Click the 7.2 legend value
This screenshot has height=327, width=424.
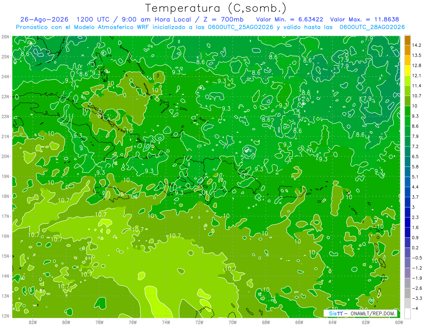(x=416, y=146)
